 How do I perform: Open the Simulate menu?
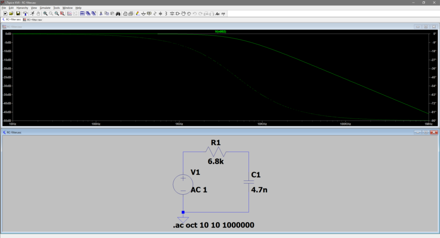point(45,8)
